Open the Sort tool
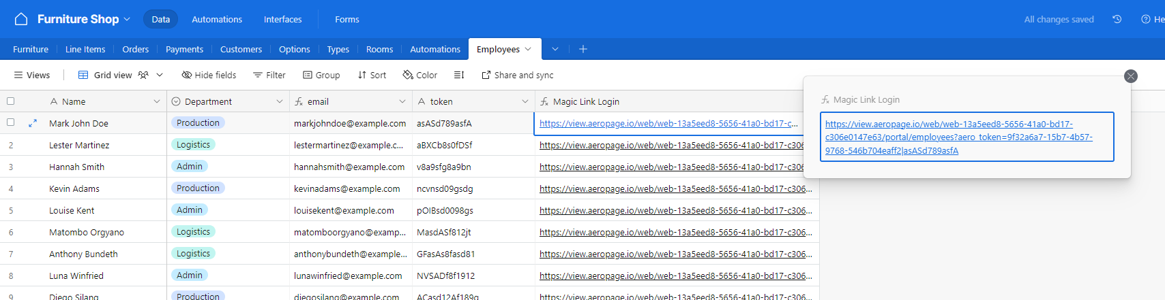Screen dimensions: 1165x300 coord(372,75)
